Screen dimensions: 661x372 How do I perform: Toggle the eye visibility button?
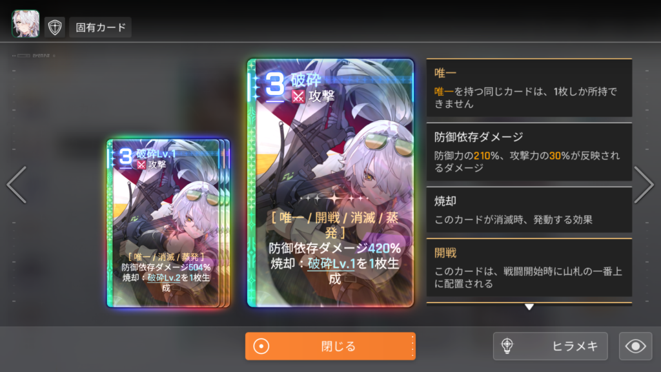(635, 346)
